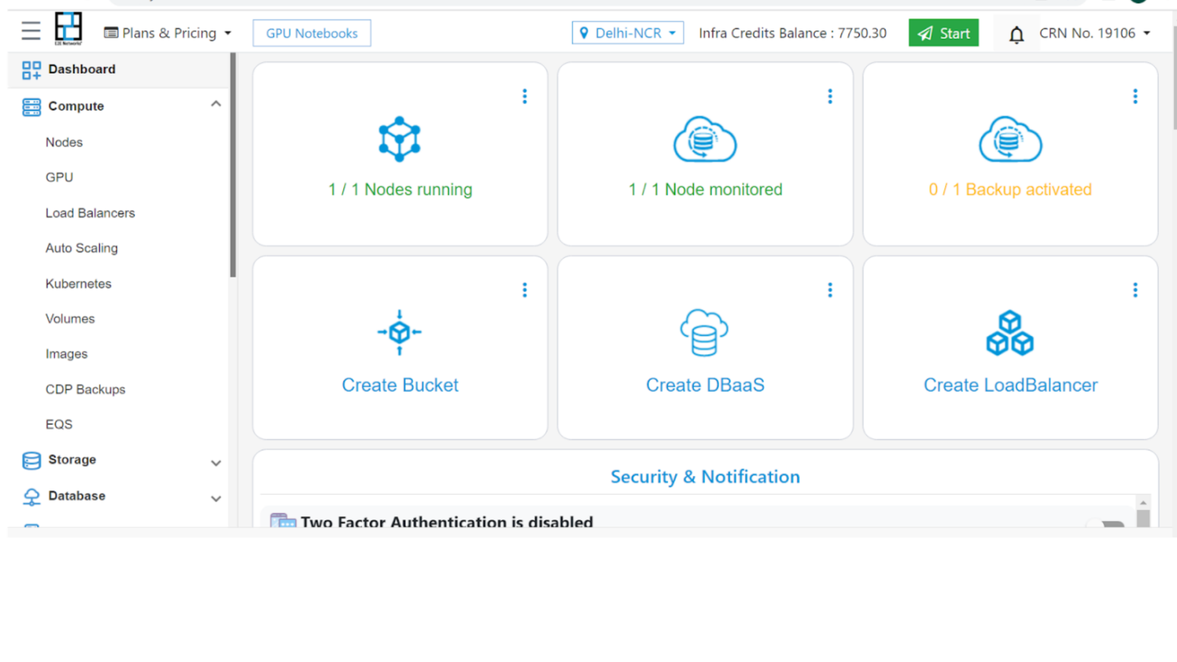
Task: Click 0 / 1 Backup activated text
Action: [1010, 190]
